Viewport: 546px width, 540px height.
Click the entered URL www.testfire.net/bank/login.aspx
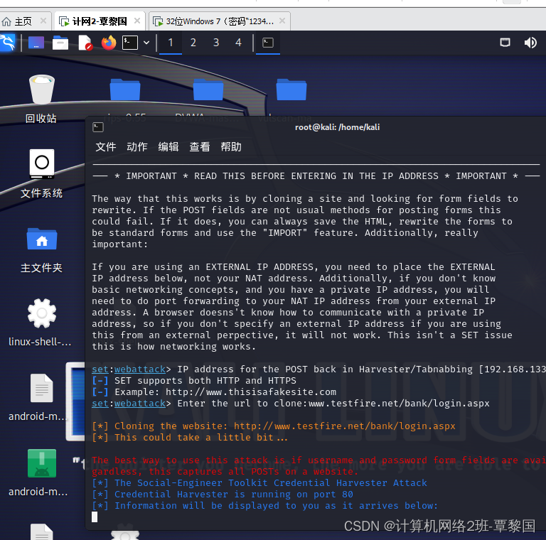pos(399,404)
